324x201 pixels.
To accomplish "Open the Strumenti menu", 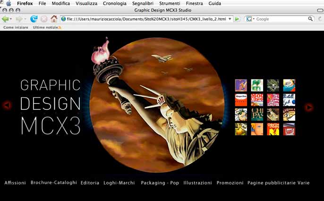I will (x=170, y=3).
